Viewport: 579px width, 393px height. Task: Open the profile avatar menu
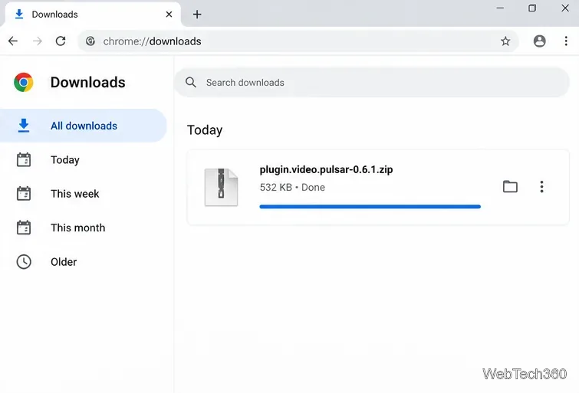(539, 41)
